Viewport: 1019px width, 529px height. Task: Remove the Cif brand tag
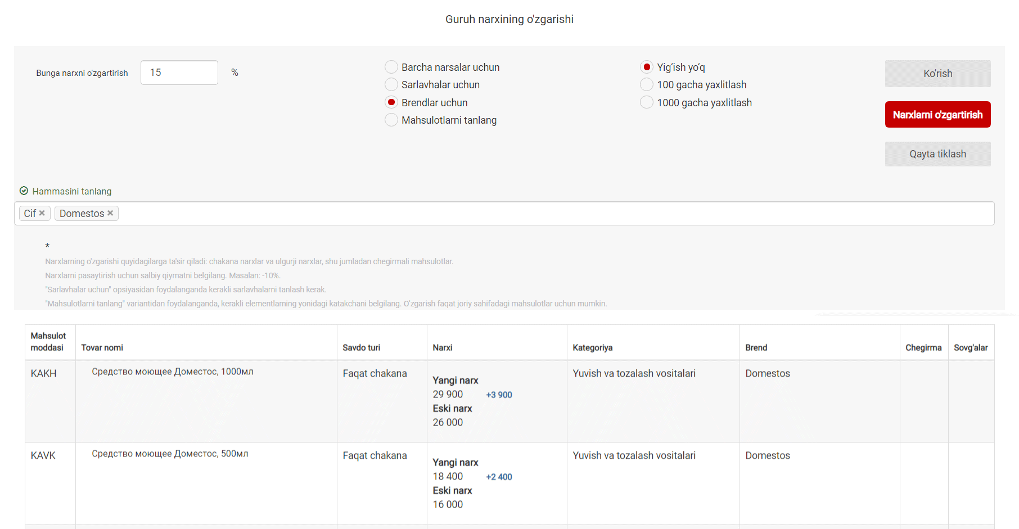click(42, 213)
